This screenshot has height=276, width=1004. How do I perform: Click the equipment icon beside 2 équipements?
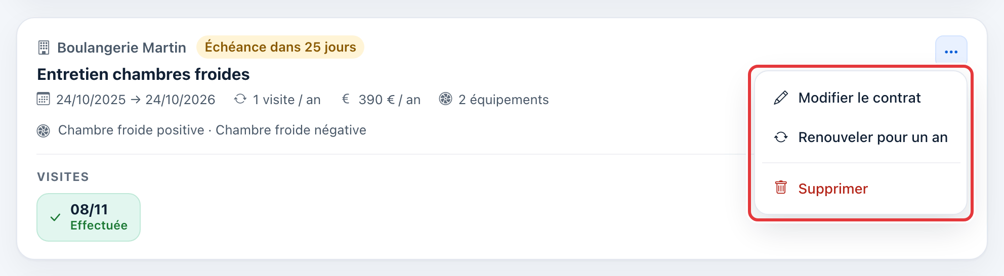tap(445, 99)
